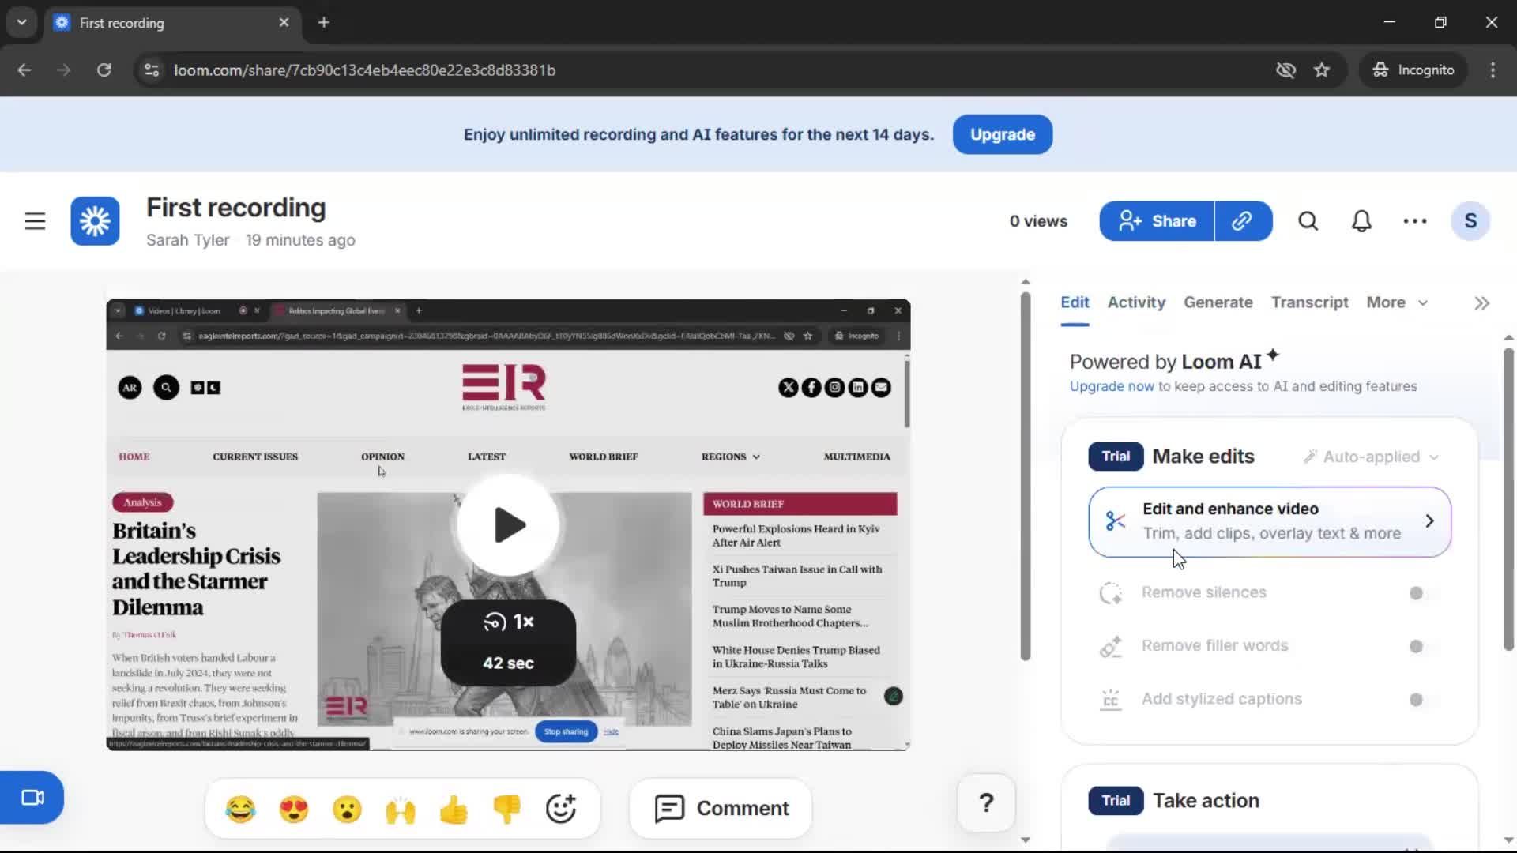1517x853 pixels.
Task: Play the video recording
Action: click(508, 525)
